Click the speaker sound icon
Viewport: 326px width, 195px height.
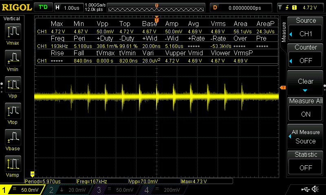(315, 190)
